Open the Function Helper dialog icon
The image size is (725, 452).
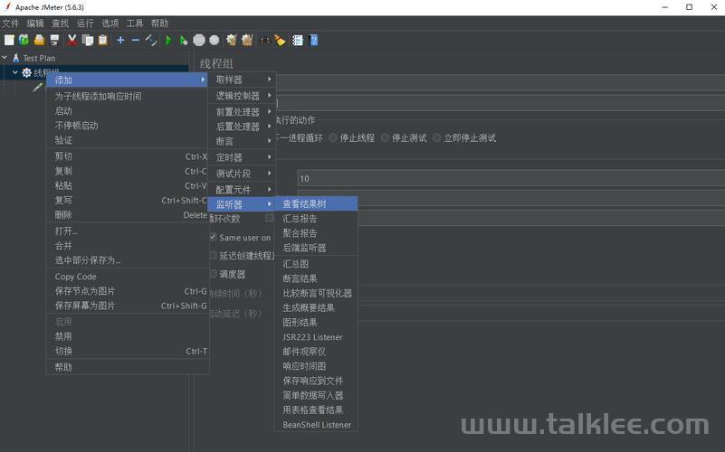pyautogui.click(x=297, y=40)
